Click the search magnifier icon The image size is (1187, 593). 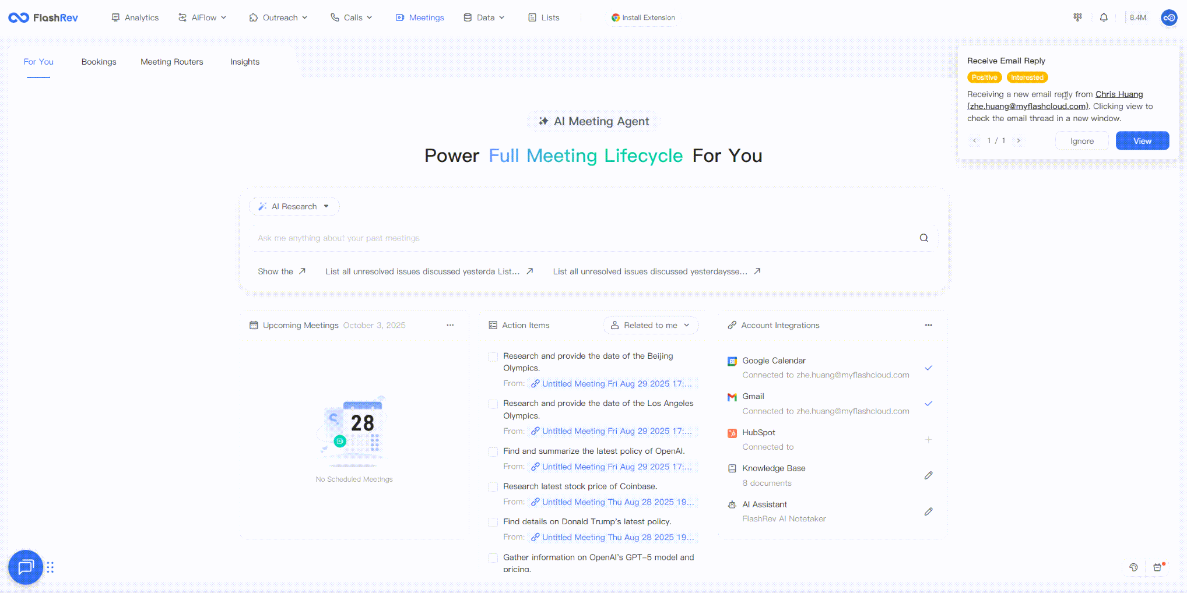click(x=923, y=238)
